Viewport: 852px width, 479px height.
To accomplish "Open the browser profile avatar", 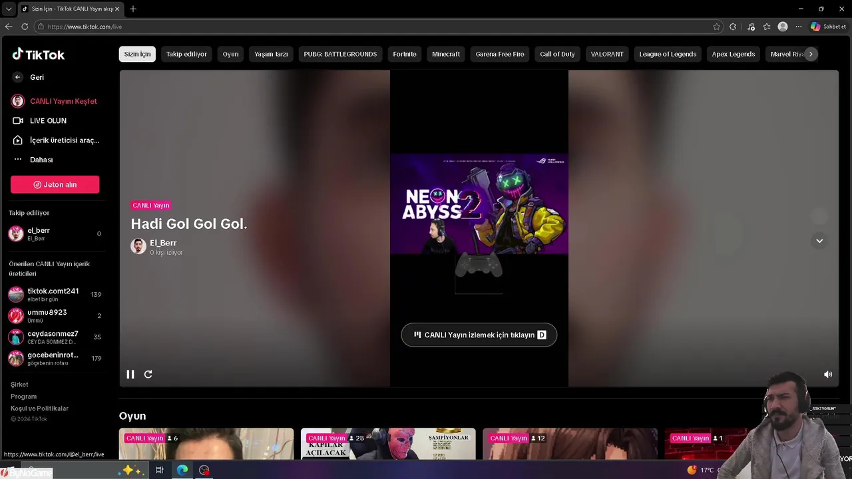I will point(783,27).
